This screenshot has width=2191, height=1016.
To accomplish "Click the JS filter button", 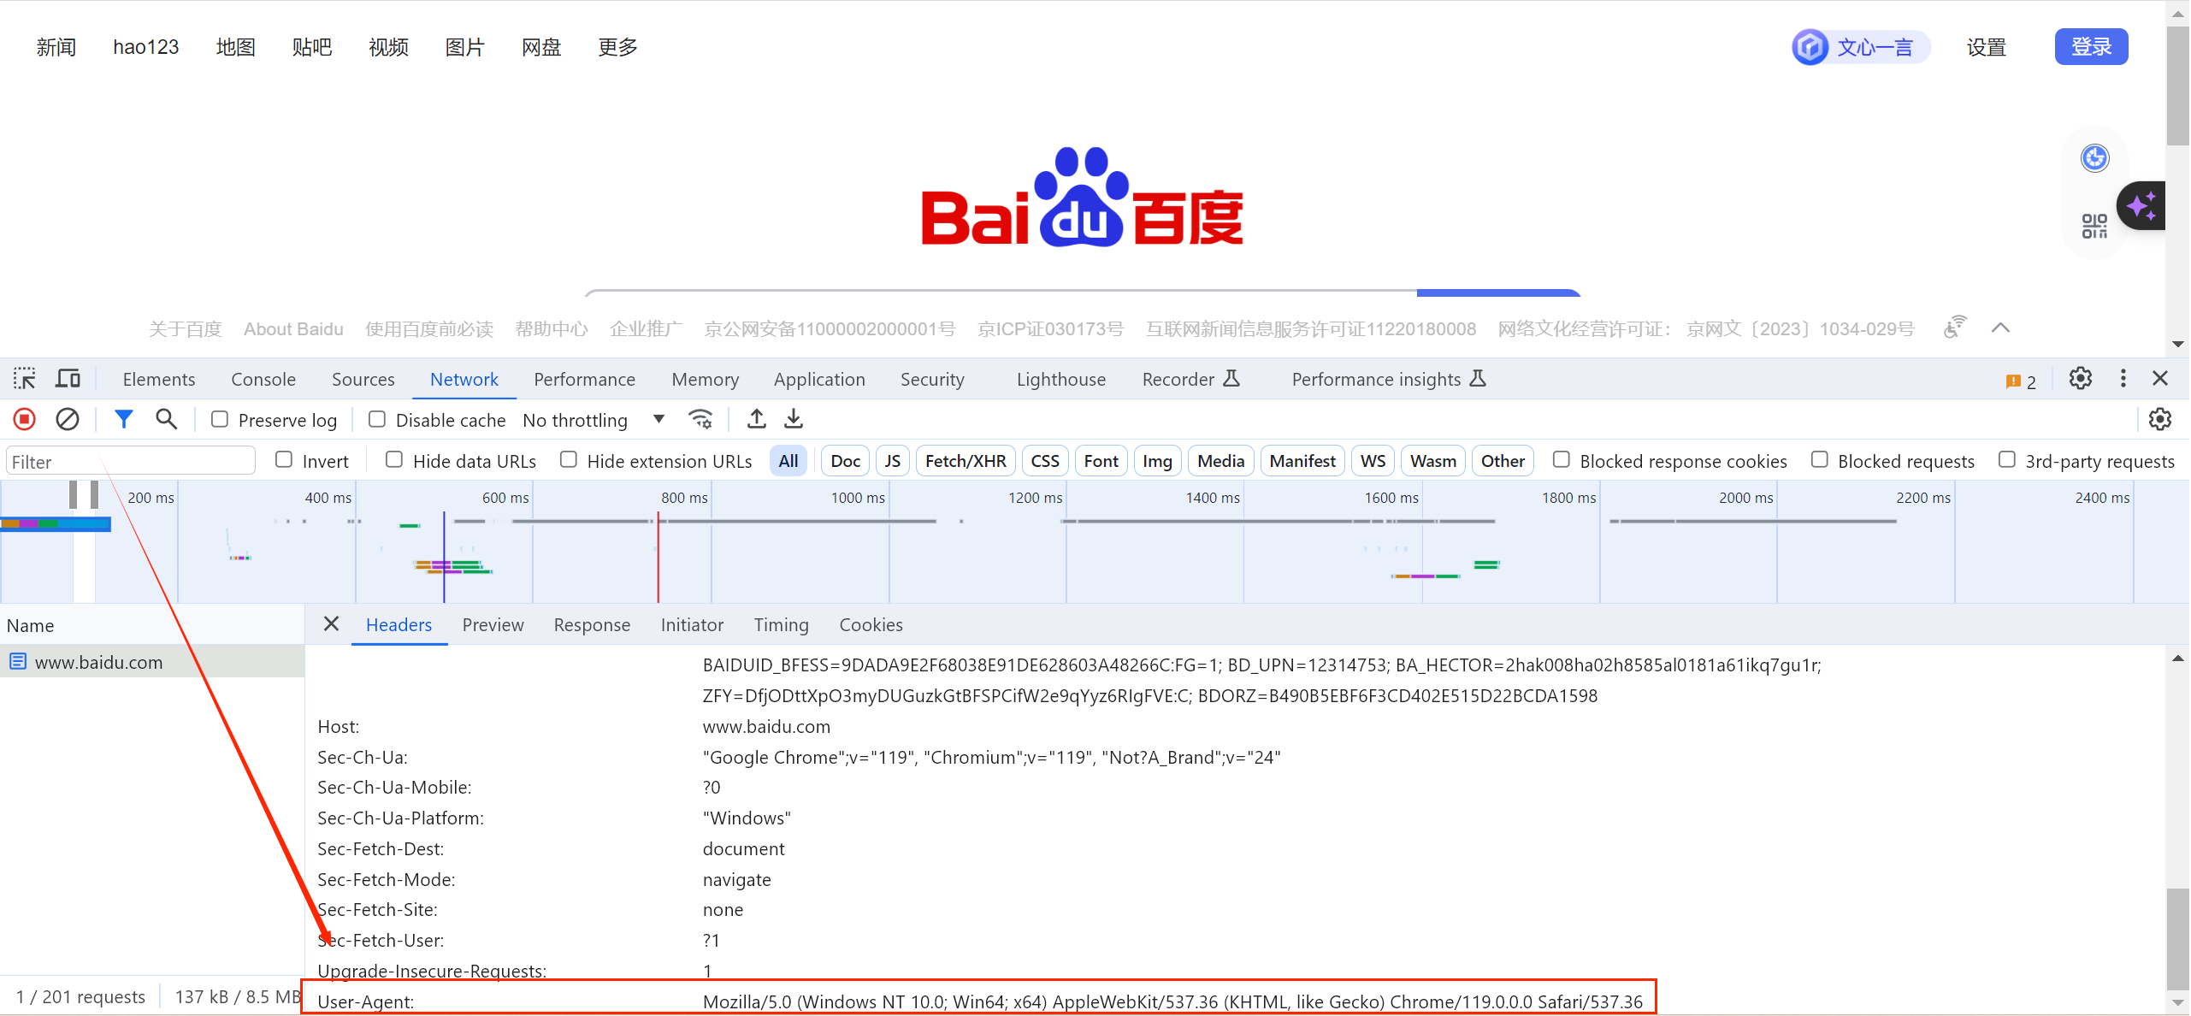I will 893,460.
